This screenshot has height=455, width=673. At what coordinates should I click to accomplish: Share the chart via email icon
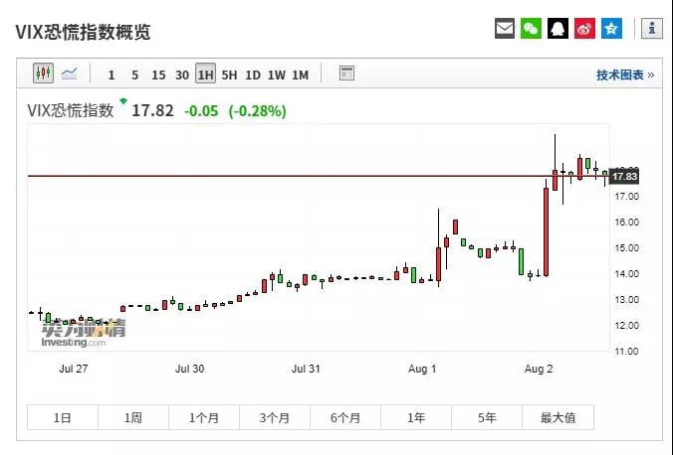pyautogui.click(x=506, y=29)
